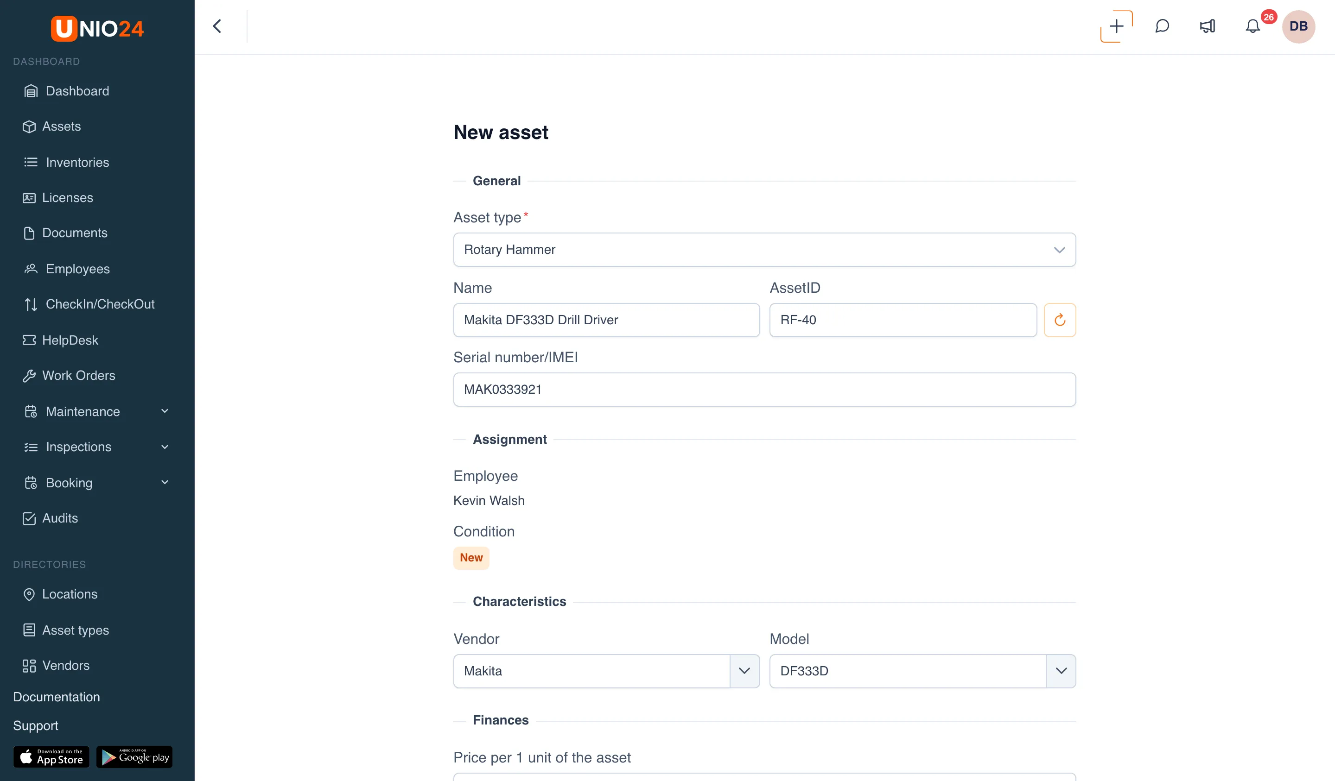
Task: Click the UNIO24 logo
Action: [x=97, y=28]
